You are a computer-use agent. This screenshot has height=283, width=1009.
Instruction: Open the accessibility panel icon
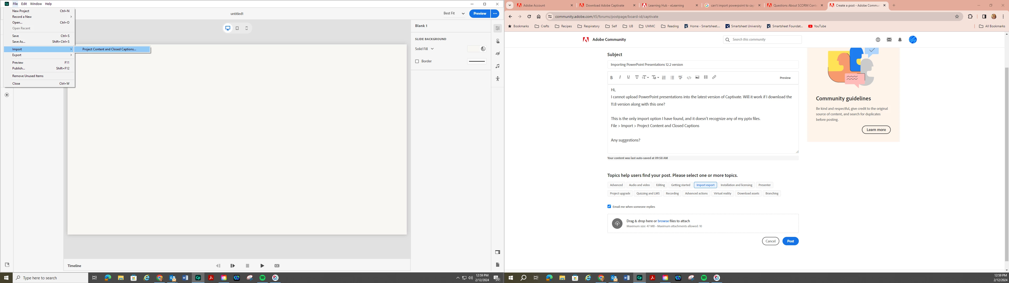tap(497, 79)
